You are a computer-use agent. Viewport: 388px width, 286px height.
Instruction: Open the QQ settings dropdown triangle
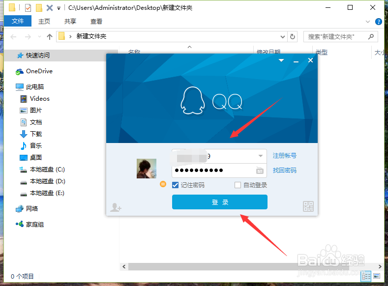click(281, 60)
